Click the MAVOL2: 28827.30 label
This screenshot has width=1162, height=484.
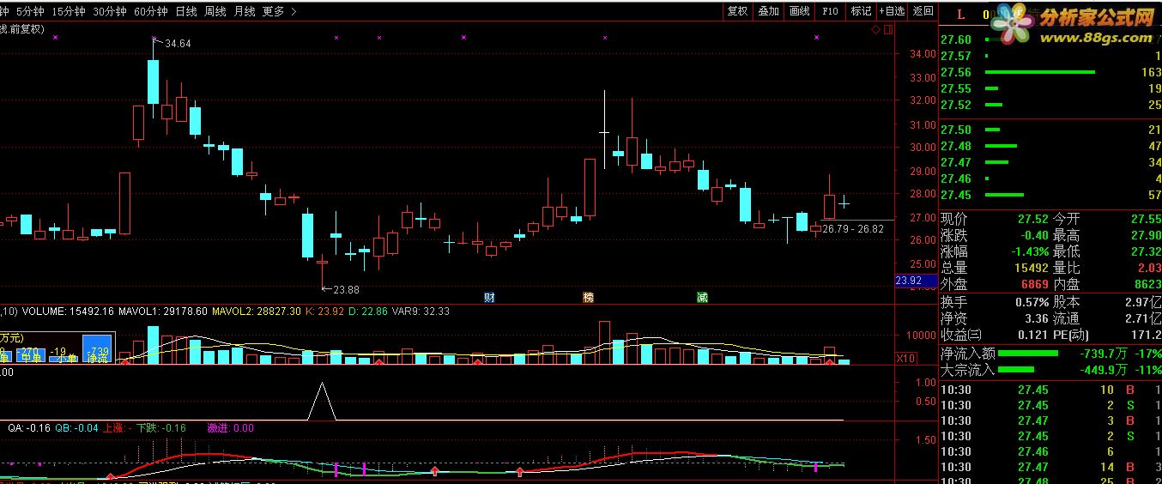pos(257,312)
